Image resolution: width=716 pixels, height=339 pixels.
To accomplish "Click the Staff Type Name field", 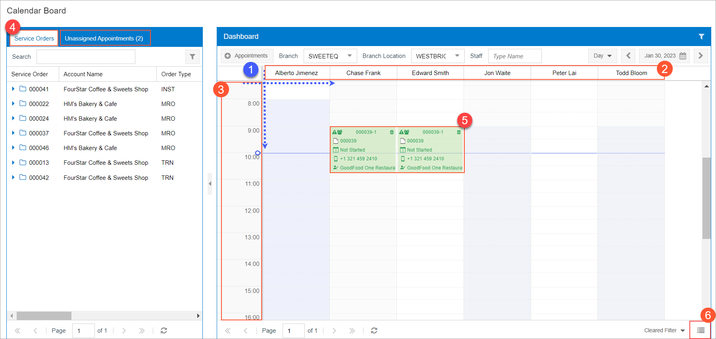I will 514,56.
